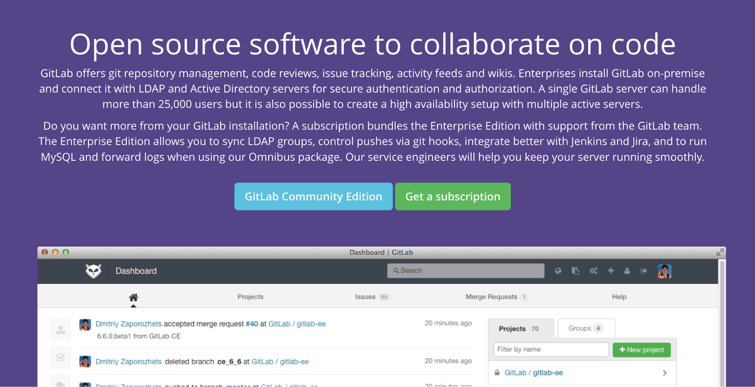Click the Get a subscription button
The width and height of the screenshot is (755, 387).
(453, 196)
